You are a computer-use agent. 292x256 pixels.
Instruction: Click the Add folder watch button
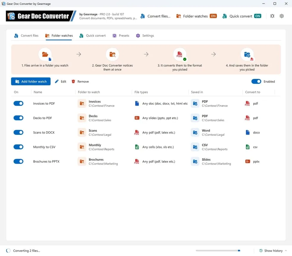31,82
